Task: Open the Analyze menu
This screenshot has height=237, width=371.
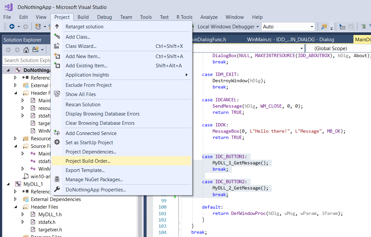Action: point(209,17)
